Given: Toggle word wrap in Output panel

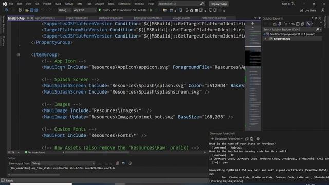Looking at the screenshot, I should click(x=123, y=163).
